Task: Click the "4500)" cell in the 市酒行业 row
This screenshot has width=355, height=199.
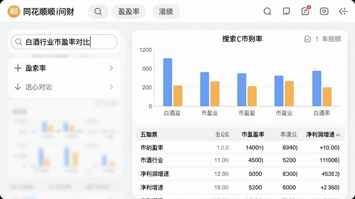Action: (256, 160)
